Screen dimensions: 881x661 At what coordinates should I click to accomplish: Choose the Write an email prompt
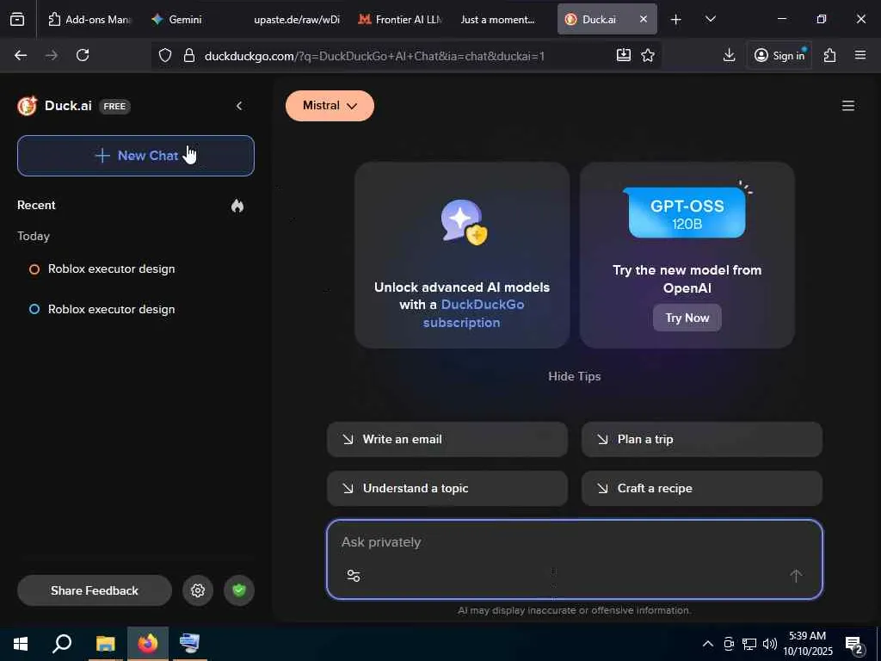click(x=447, y=439)
